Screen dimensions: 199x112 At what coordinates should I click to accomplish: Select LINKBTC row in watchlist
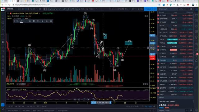click(x=175, y=91)
